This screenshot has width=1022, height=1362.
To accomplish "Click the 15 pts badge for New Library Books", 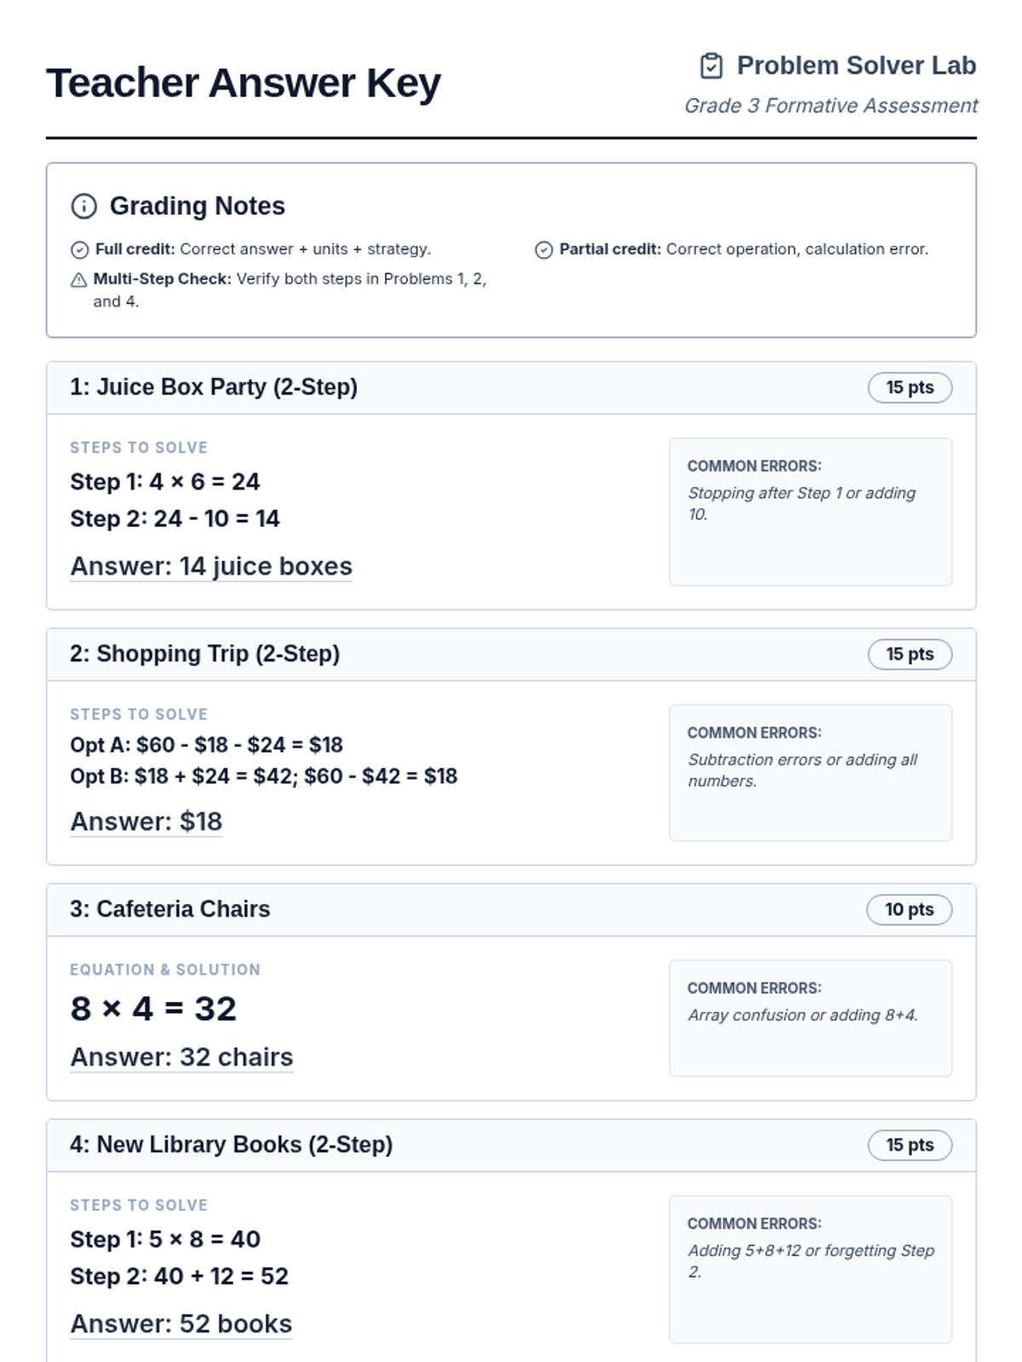I will pyautogui.click(x=909, y=1145).
